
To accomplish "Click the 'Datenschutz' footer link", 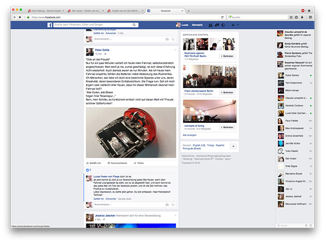I will (188, 156).
